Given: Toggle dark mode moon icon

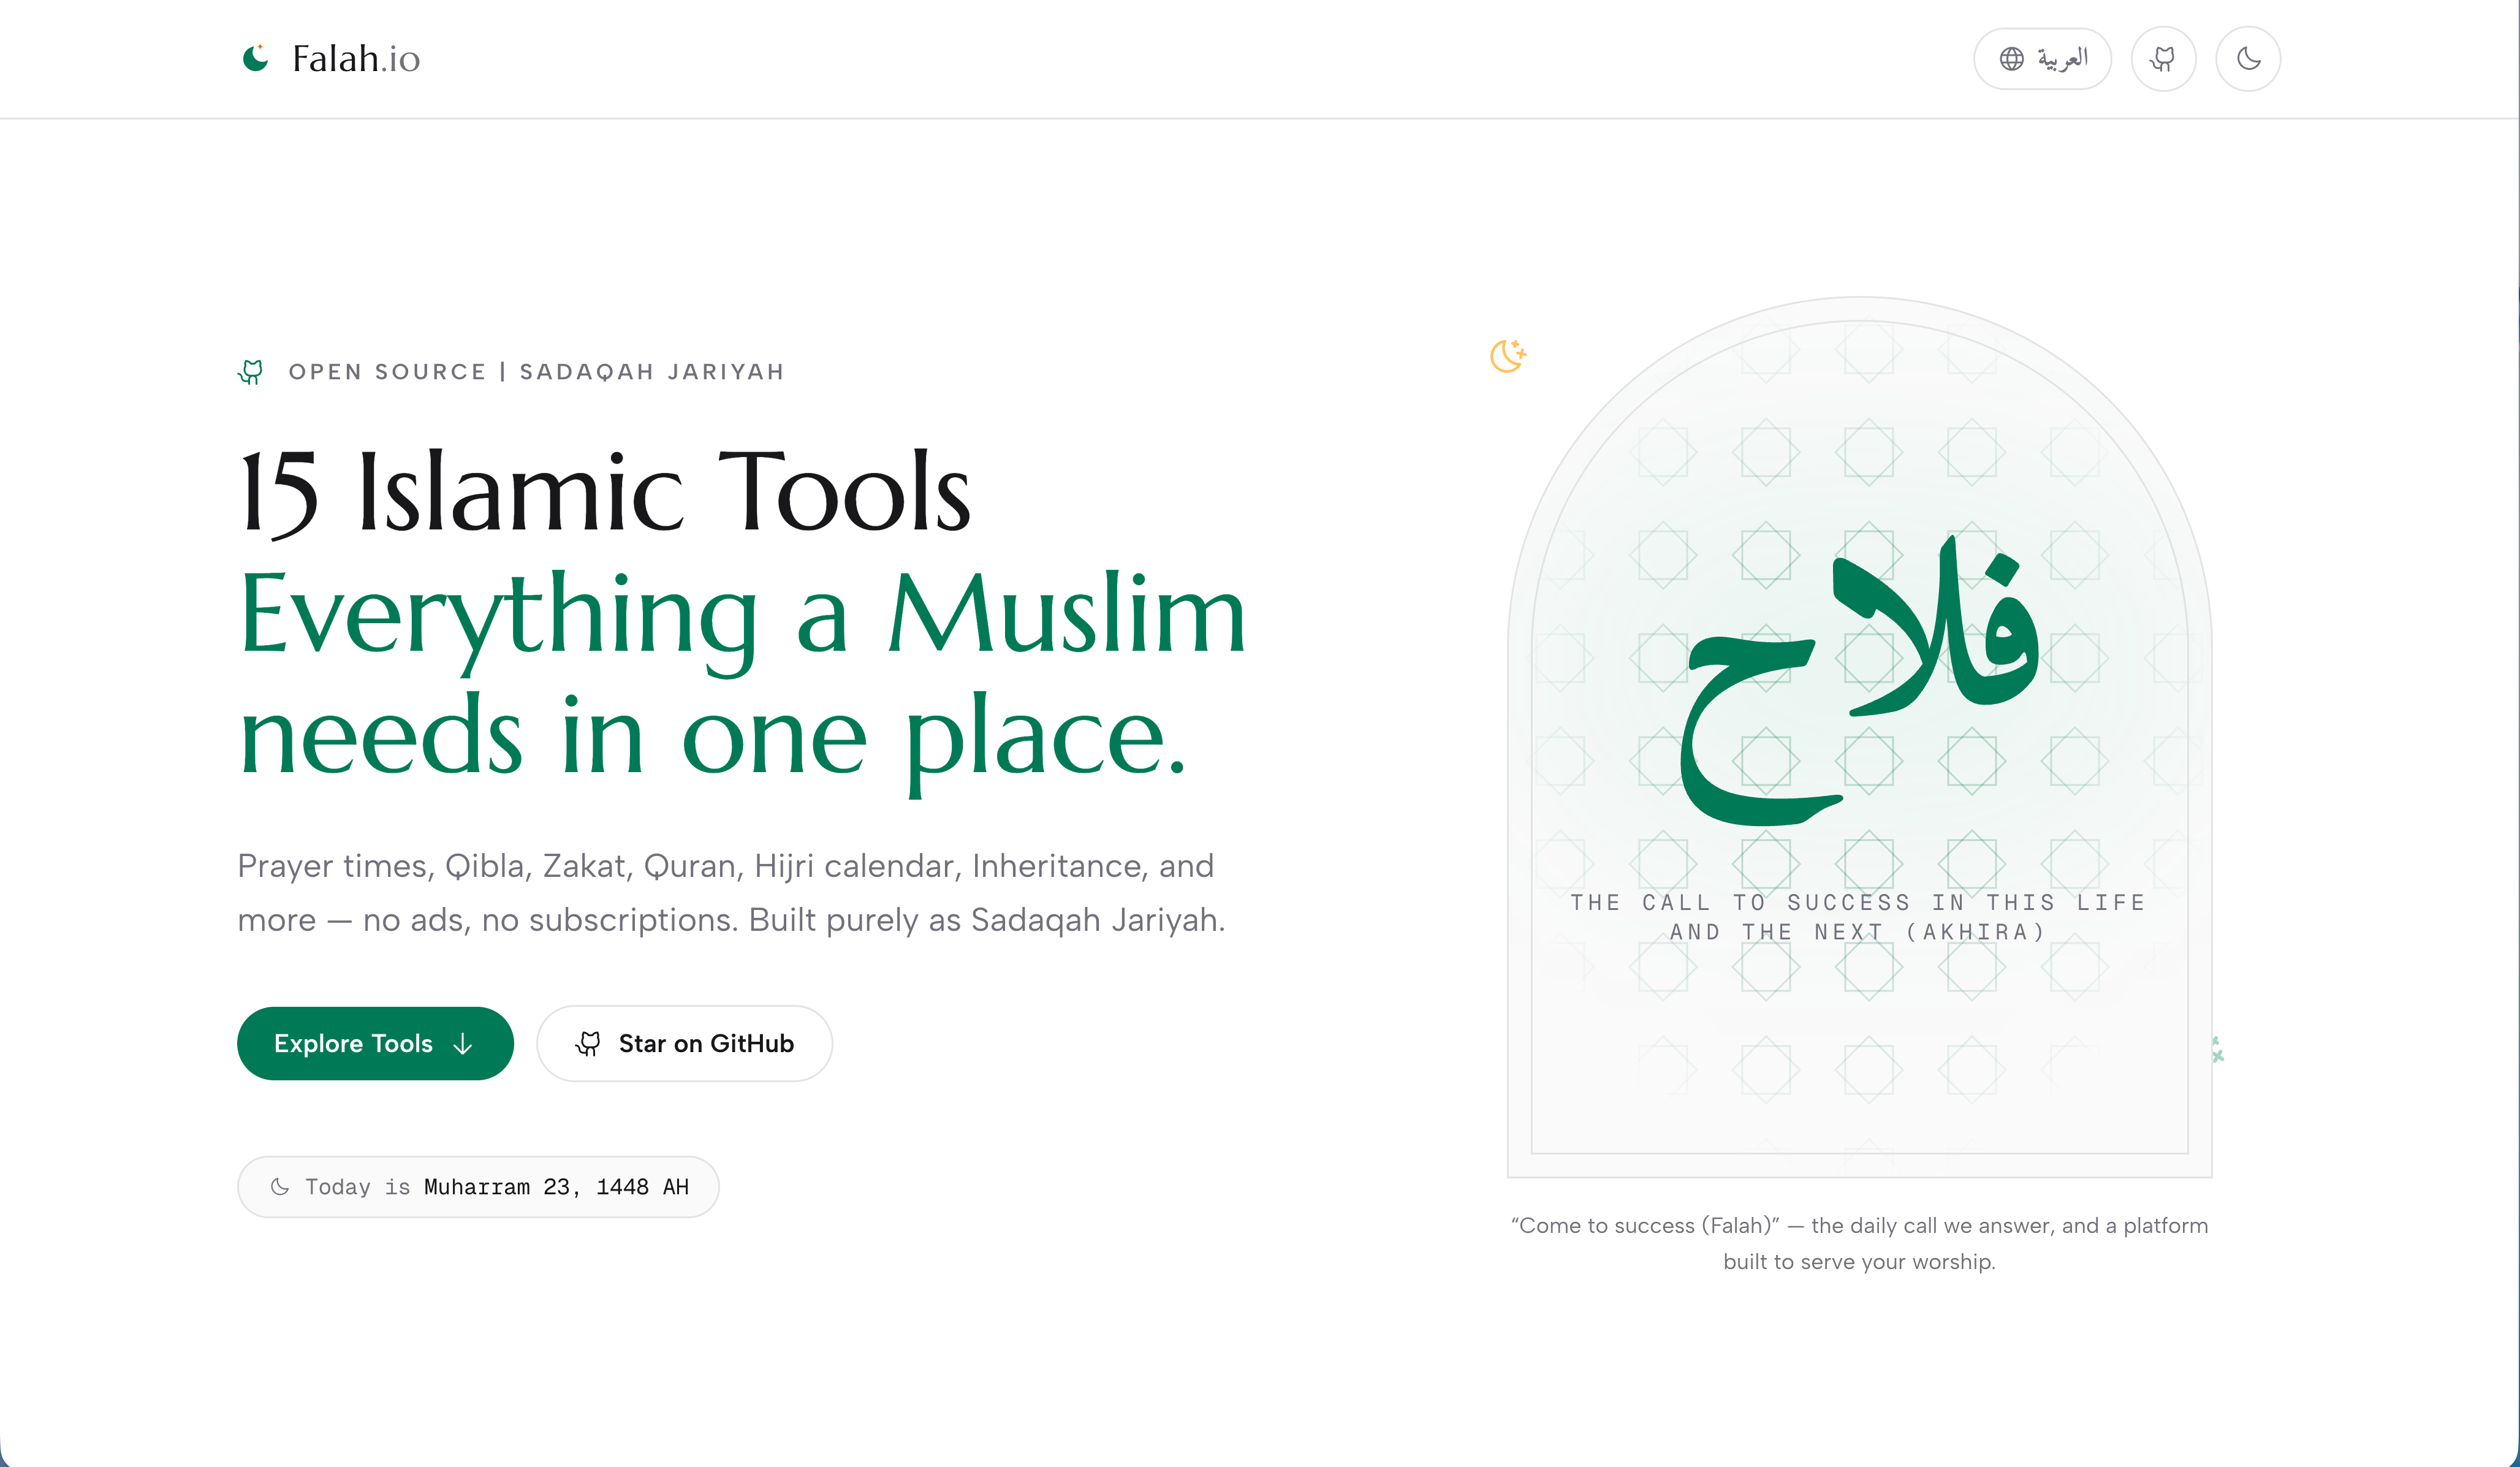Looking at the screenshot, I should tap(2248, 59).
